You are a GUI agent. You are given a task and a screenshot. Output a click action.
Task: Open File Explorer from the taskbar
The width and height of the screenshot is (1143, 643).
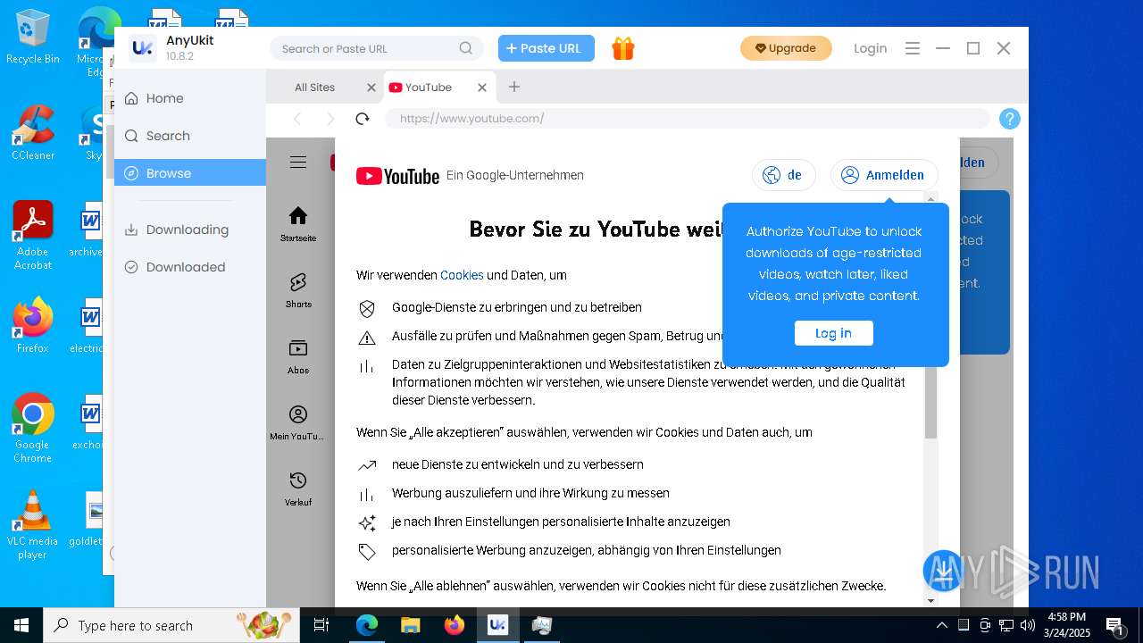tap(410, 625)
